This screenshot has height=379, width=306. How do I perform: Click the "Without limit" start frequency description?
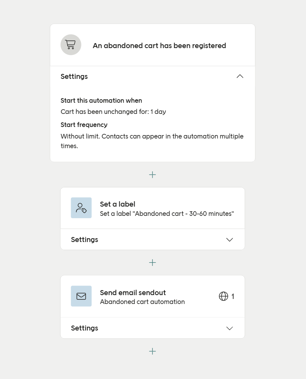[152, 141]
